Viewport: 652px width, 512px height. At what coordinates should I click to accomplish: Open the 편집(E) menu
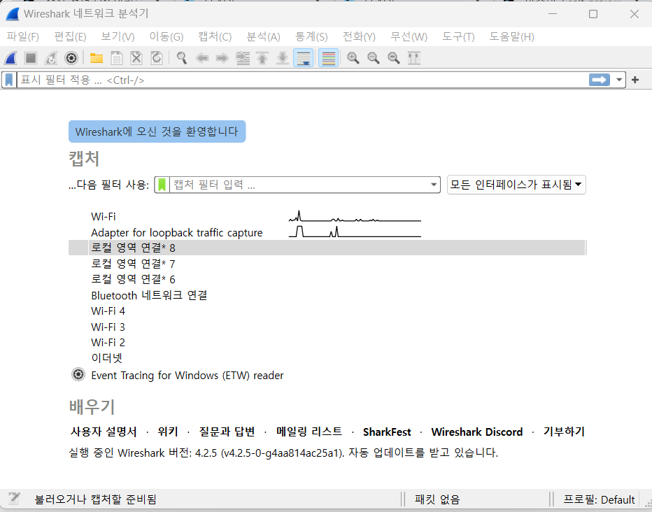pos(70,37)
